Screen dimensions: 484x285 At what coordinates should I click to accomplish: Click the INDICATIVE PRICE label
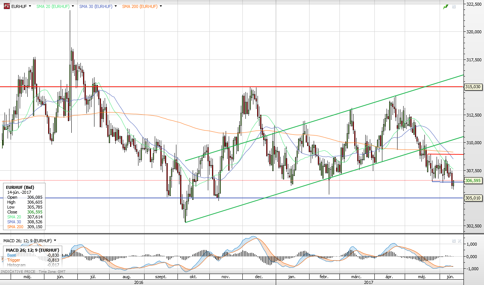[19, 272]
